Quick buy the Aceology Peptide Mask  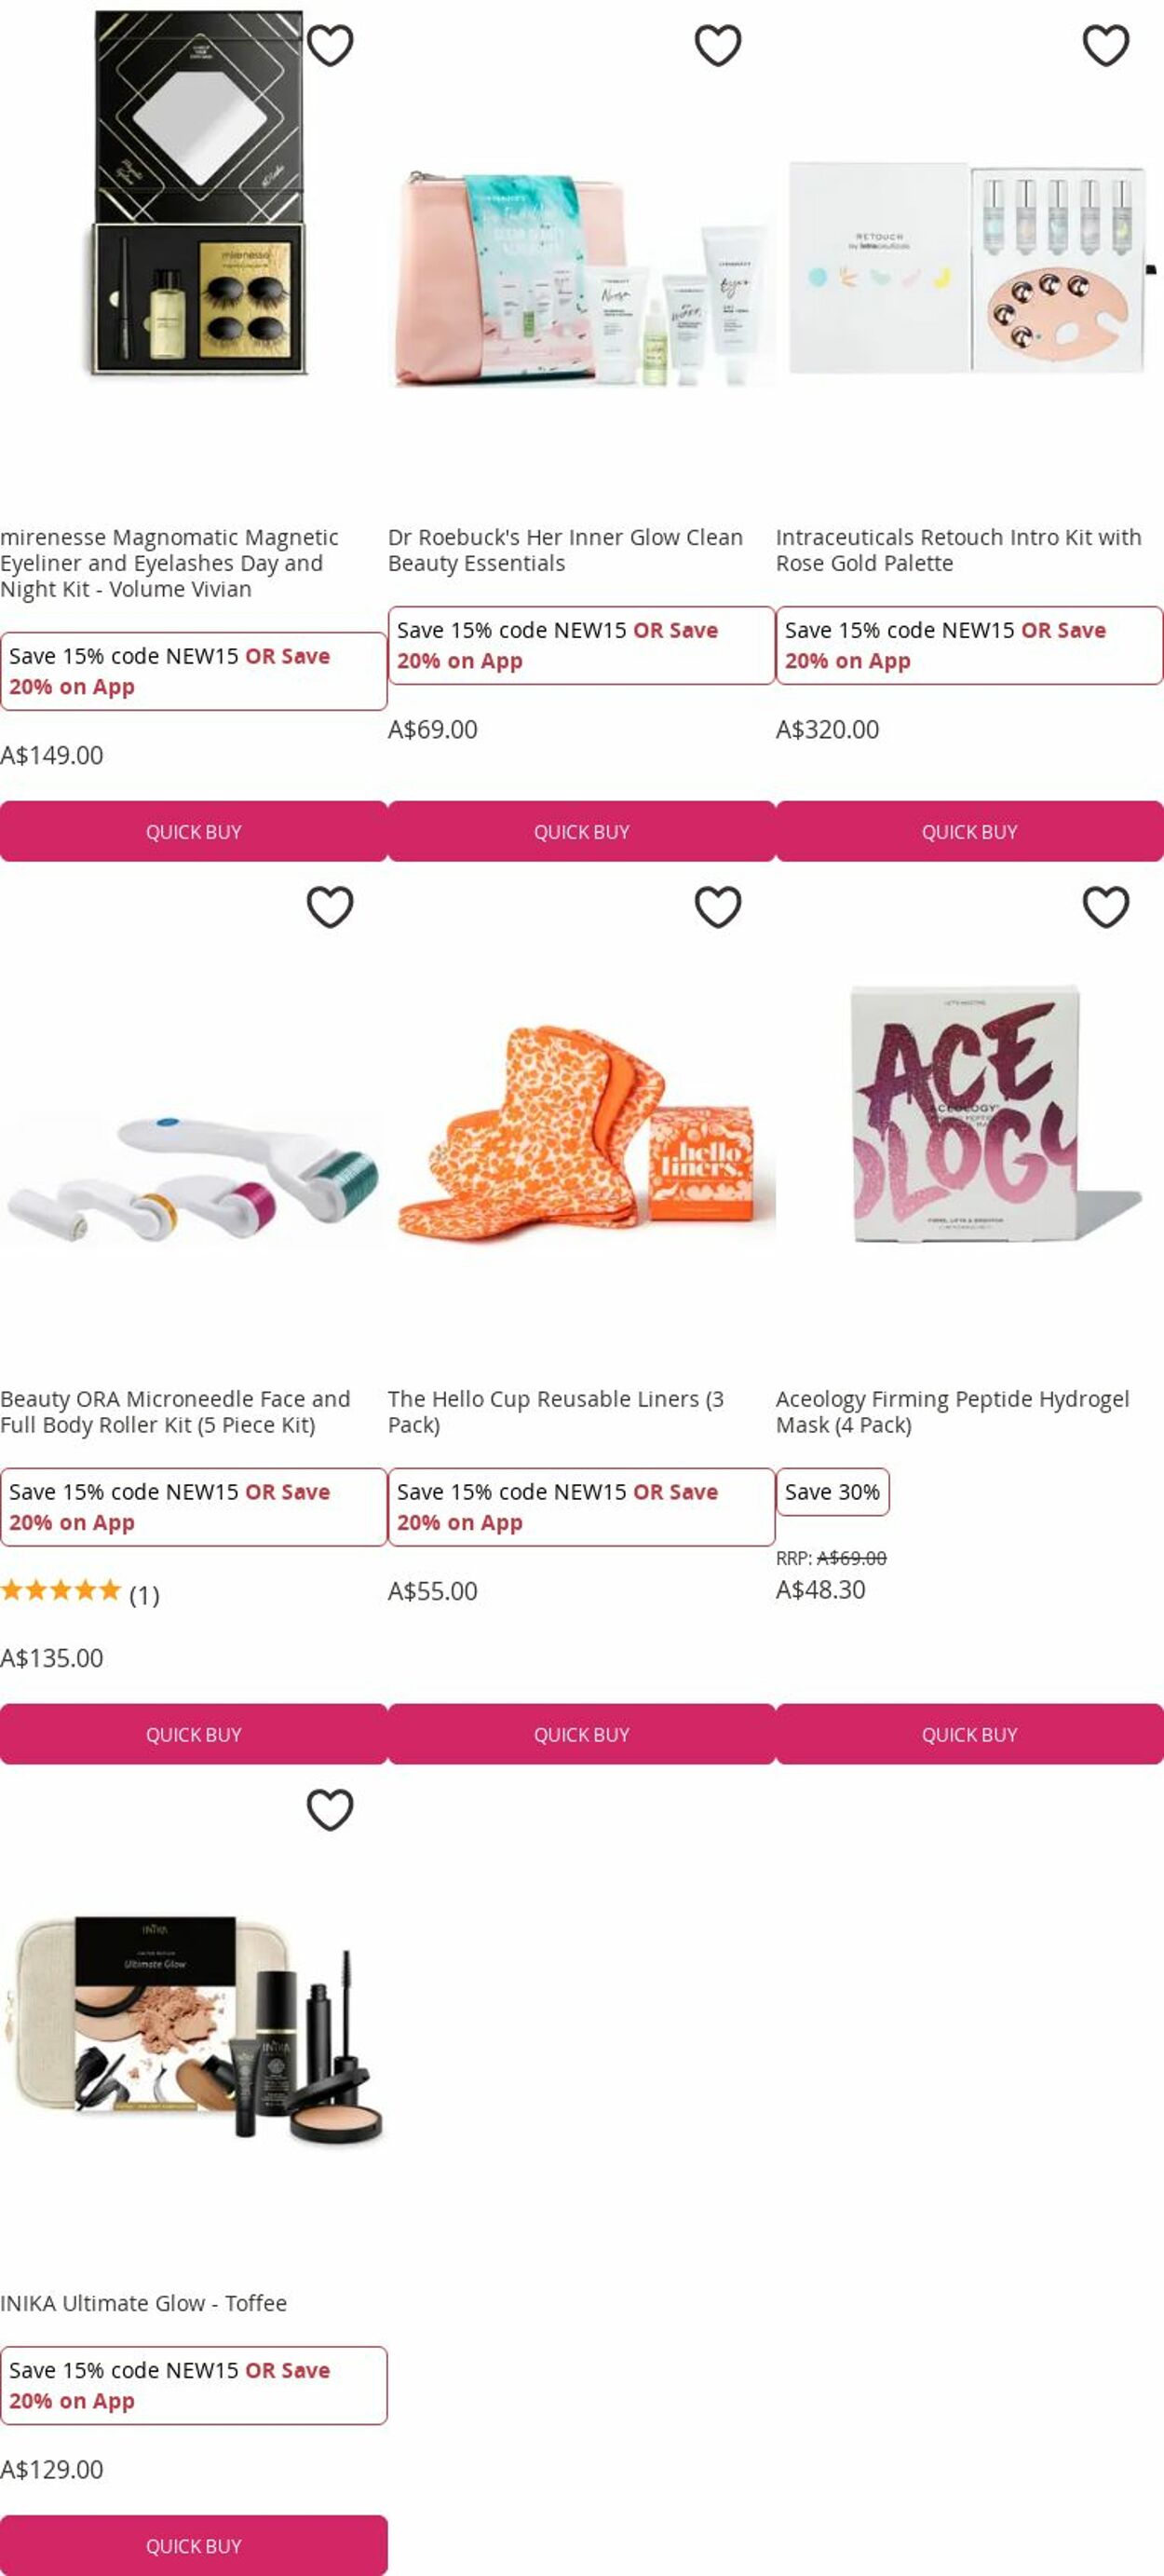pos(969,1734)
